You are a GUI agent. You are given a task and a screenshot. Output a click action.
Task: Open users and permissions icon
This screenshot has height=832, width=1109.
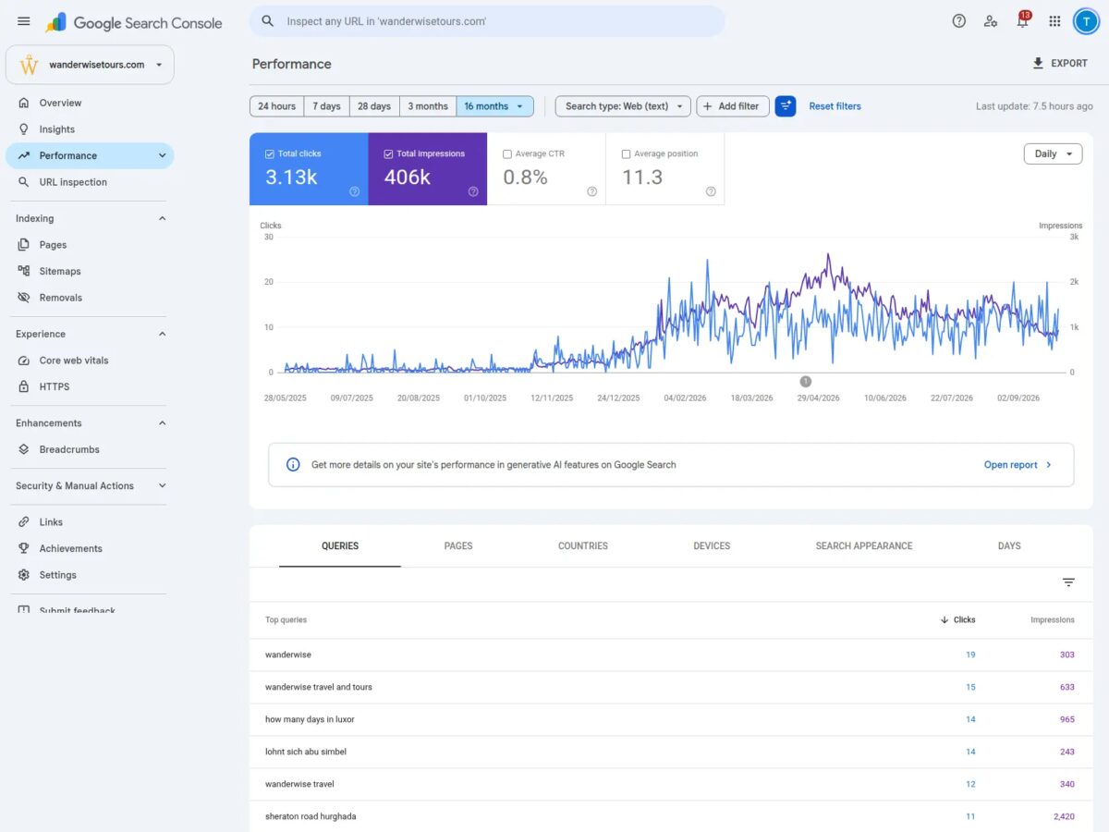point(991,21)
